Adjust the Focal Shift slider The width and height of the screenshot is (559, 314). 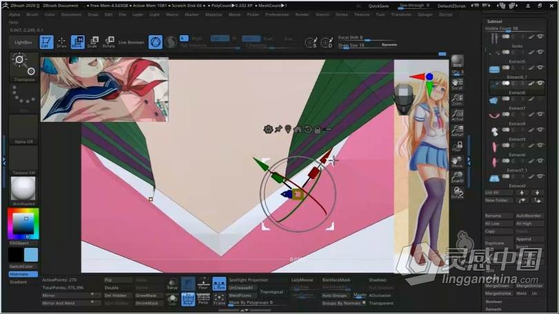coord(367,38)
